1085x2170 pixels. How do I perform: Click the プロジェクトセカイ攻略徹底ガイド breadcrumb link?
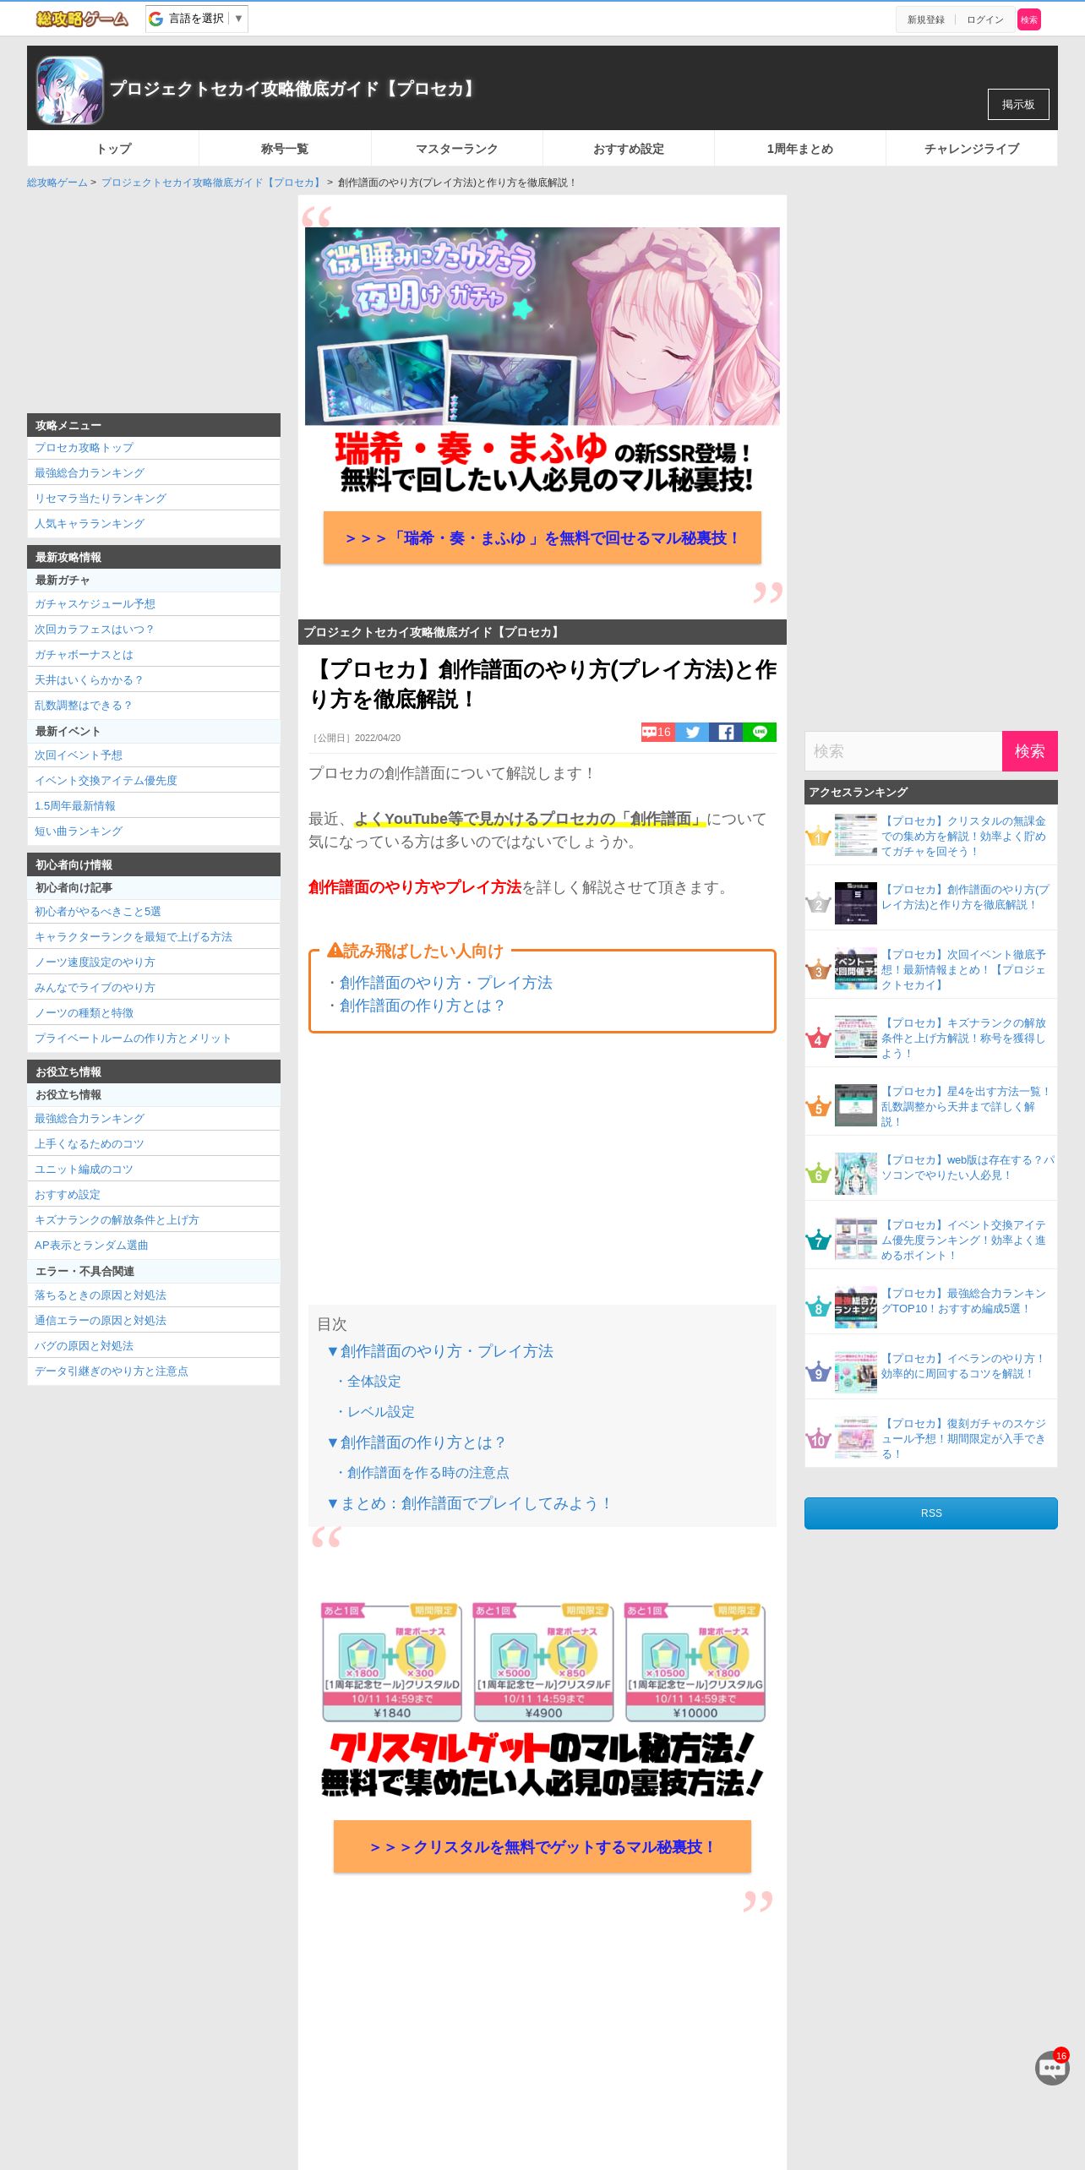click(211, 183)
